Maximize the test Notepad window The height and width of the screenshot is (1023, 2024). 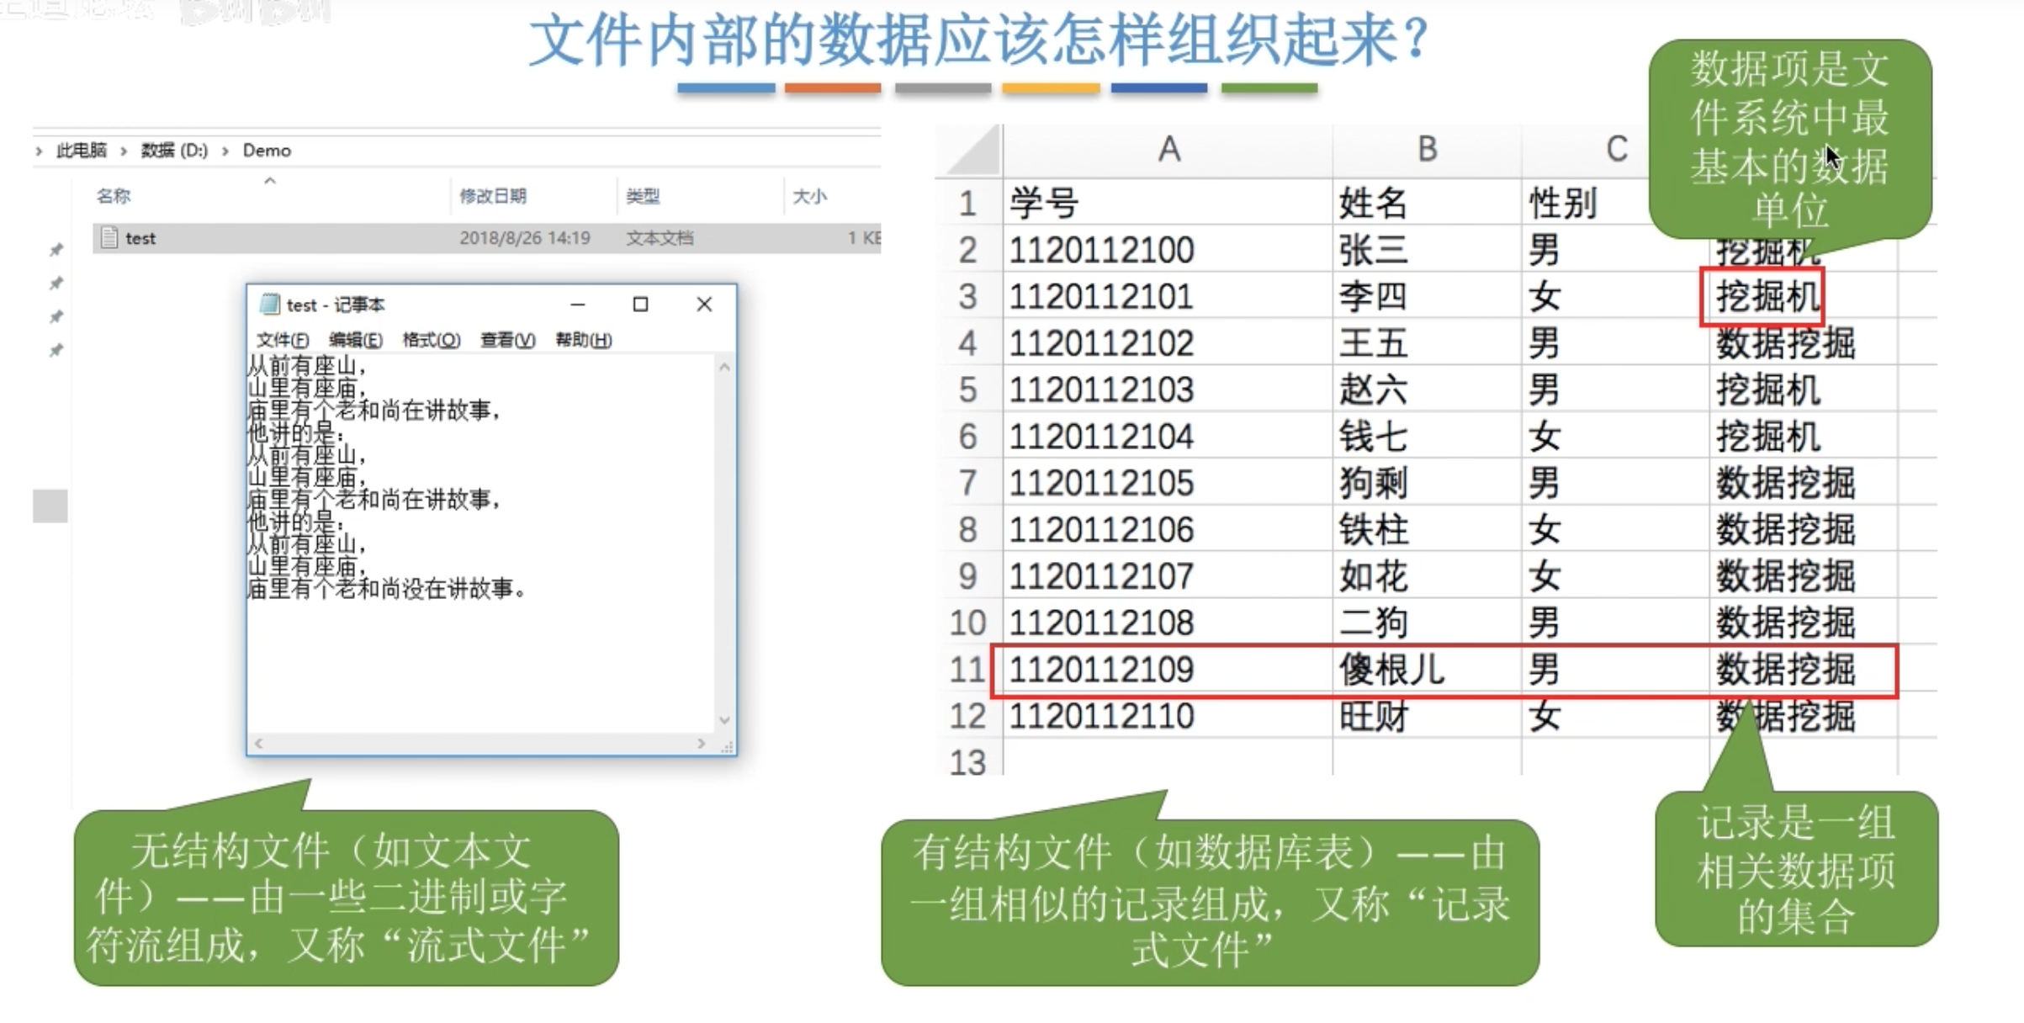pyautogui.click(x=640, y=304)
